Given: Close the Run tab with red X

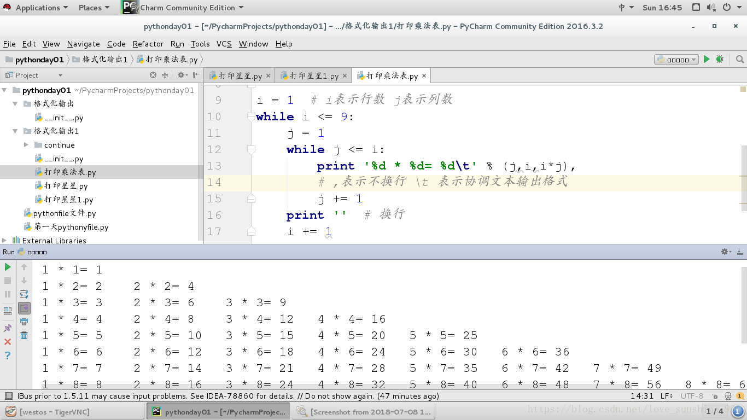Looking at the screenshot, I should (x=8, y=342).
